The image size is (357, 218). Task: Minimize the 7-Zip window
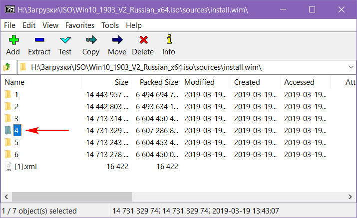coord(283,9)
